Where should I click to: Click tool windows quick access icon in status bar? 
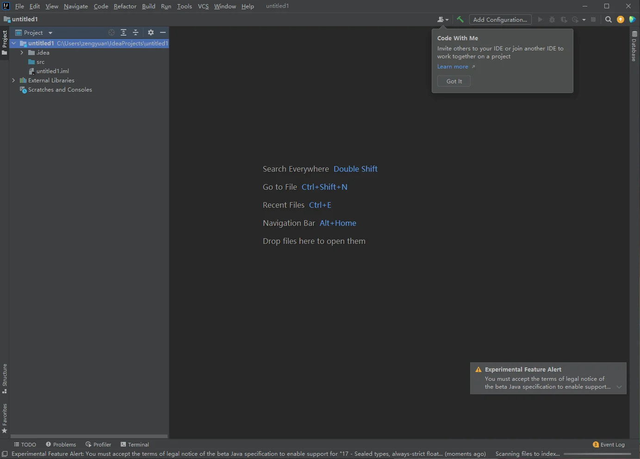[x=5, y=454]
